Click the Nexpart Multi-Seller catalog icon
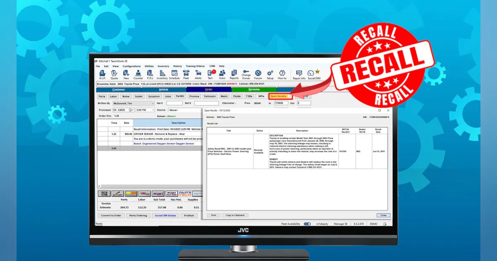497x261 pixels. tap(171, 194)
